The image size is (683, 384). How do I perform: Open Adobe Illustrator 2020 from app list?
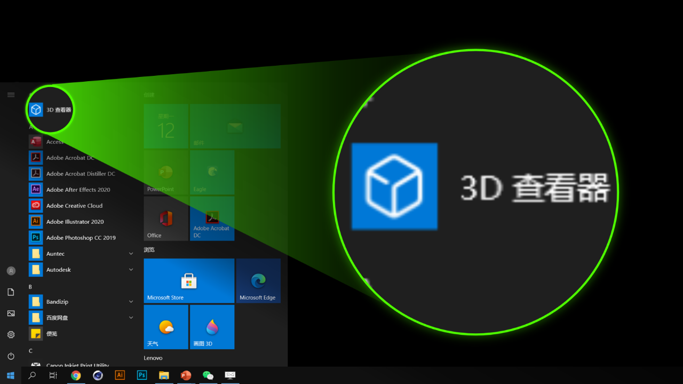[82, 222]
